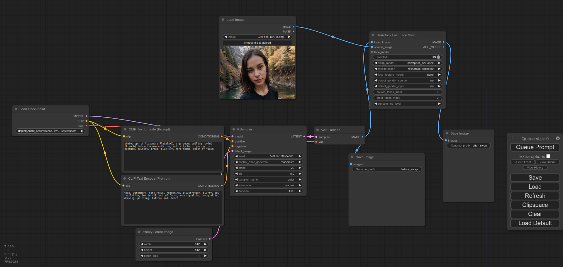This screenshot has width=563, height=267.
Task: Increase cfg with the right arrow
Action: click(300, 174)
